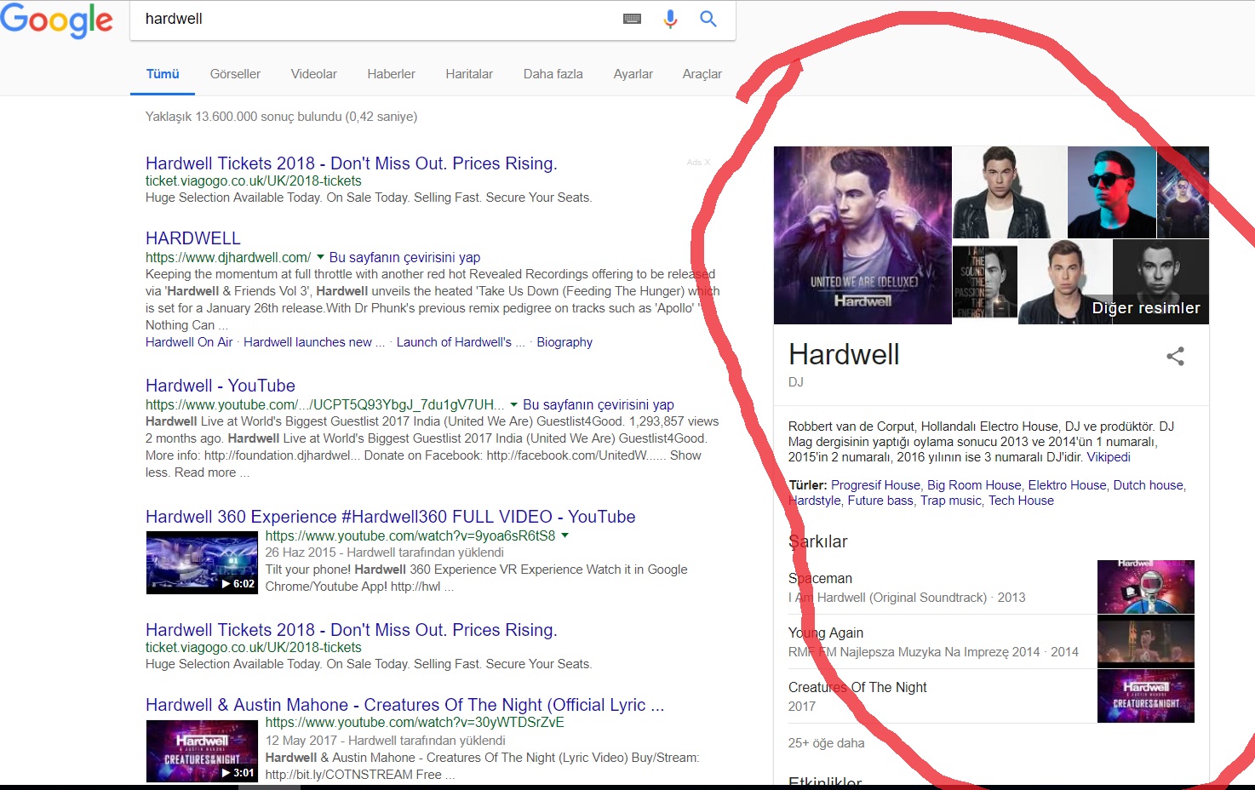Click the Google logo
The image size is (1255, 790).
coord(56,20)
